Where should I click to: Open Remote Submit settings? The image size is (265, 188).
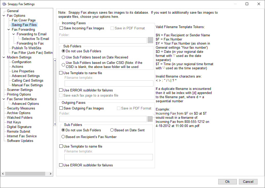(x=19, y=131)
